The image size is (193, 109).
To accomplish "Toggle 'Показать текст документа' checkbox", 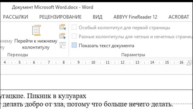I will coord(74,45).
